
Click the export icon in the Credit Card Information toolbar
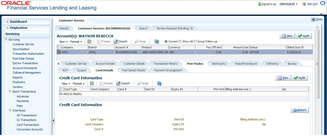tap(92, 83)
